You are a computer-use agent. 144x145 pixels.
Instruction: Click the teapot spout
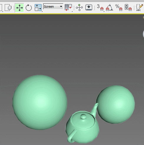point(95,109)
